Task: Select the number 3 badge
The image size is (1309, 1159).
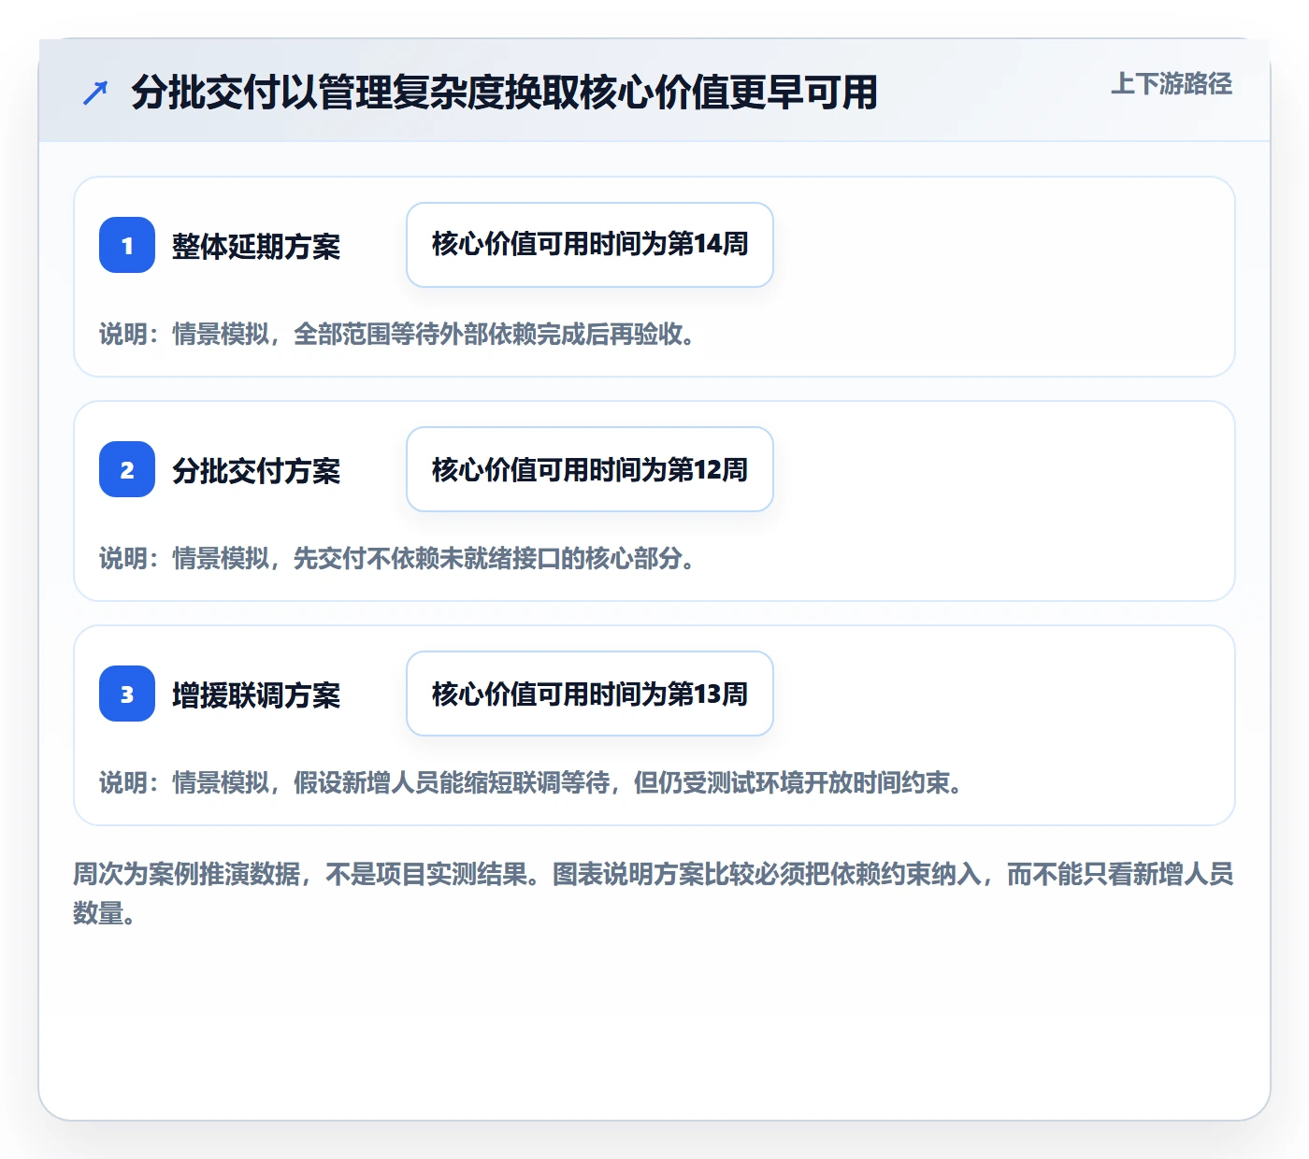Action: (x=127, y=694)
